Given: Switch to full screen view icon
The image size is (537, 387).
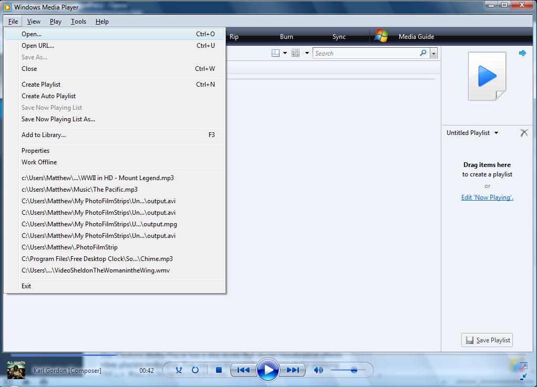Looking at the screenshot, I should [523, 366].
